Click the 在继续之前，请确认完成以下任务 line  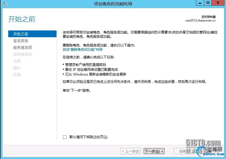point(88,57)
